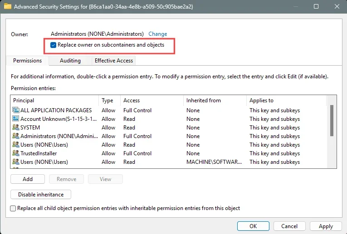347x234 pixels.
Task: Click the folder icon in the title bar
Action: 8,6
